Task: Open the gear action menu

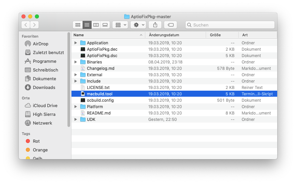Action: pyautogui.click(x=138, y=25)
